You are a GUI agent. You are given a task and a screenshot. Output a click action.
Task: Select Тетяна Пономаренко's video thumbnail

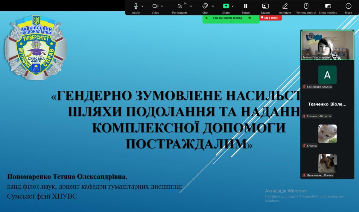[x=327, y=45]
